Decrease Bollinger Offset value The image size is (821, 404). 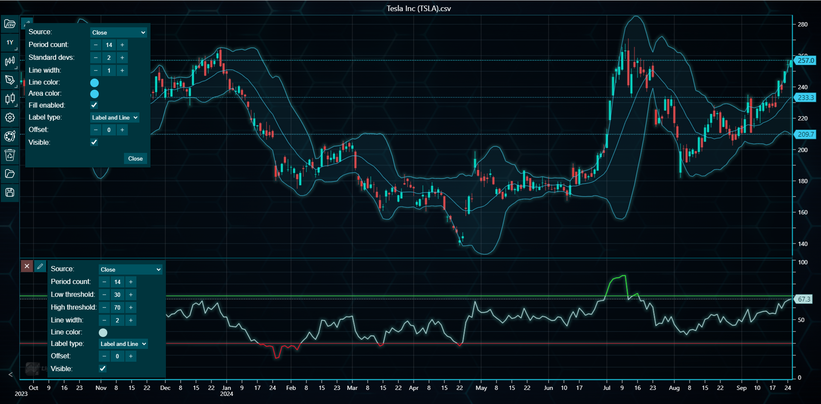[x=96, y=130]
